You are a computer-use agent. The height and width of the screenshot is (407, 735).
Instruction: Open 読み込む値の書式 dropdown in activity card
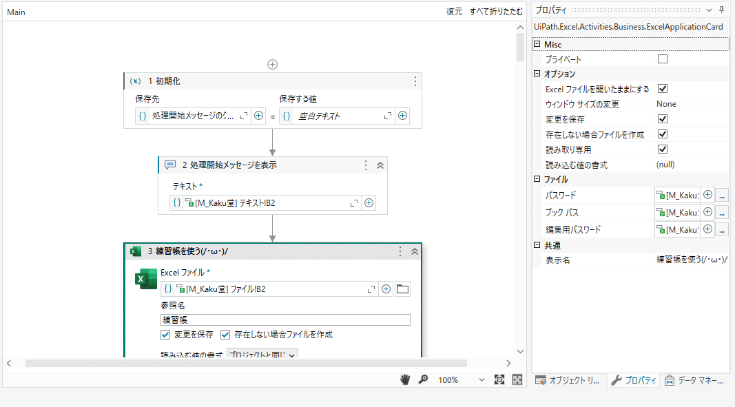point(262,354)
